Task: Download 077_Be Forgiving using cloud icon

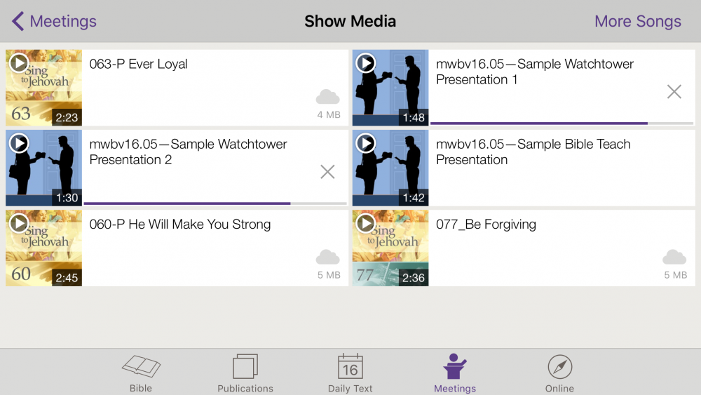Action: tap(674, 257)
